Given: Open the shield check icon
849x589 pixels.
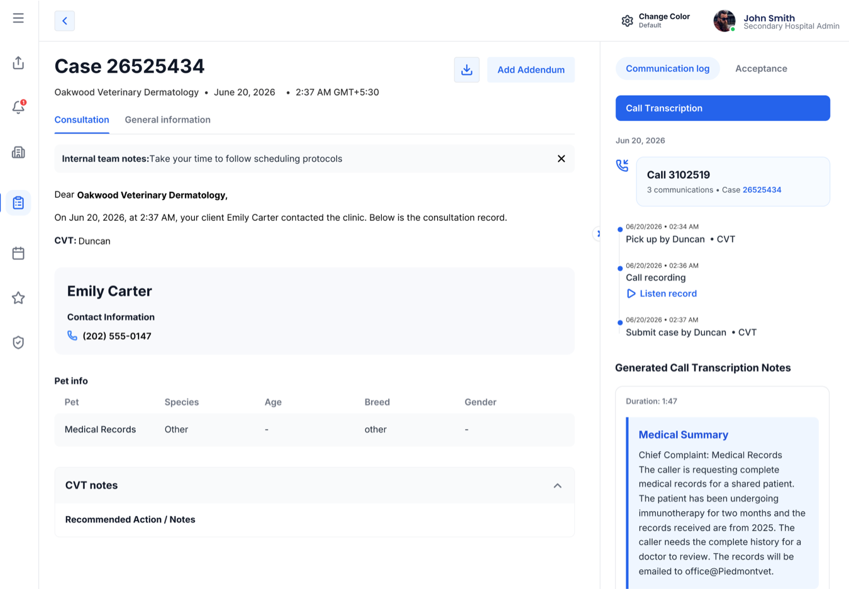Looking at the screenshot, I should pyautogui.click(x=18, y=342).
